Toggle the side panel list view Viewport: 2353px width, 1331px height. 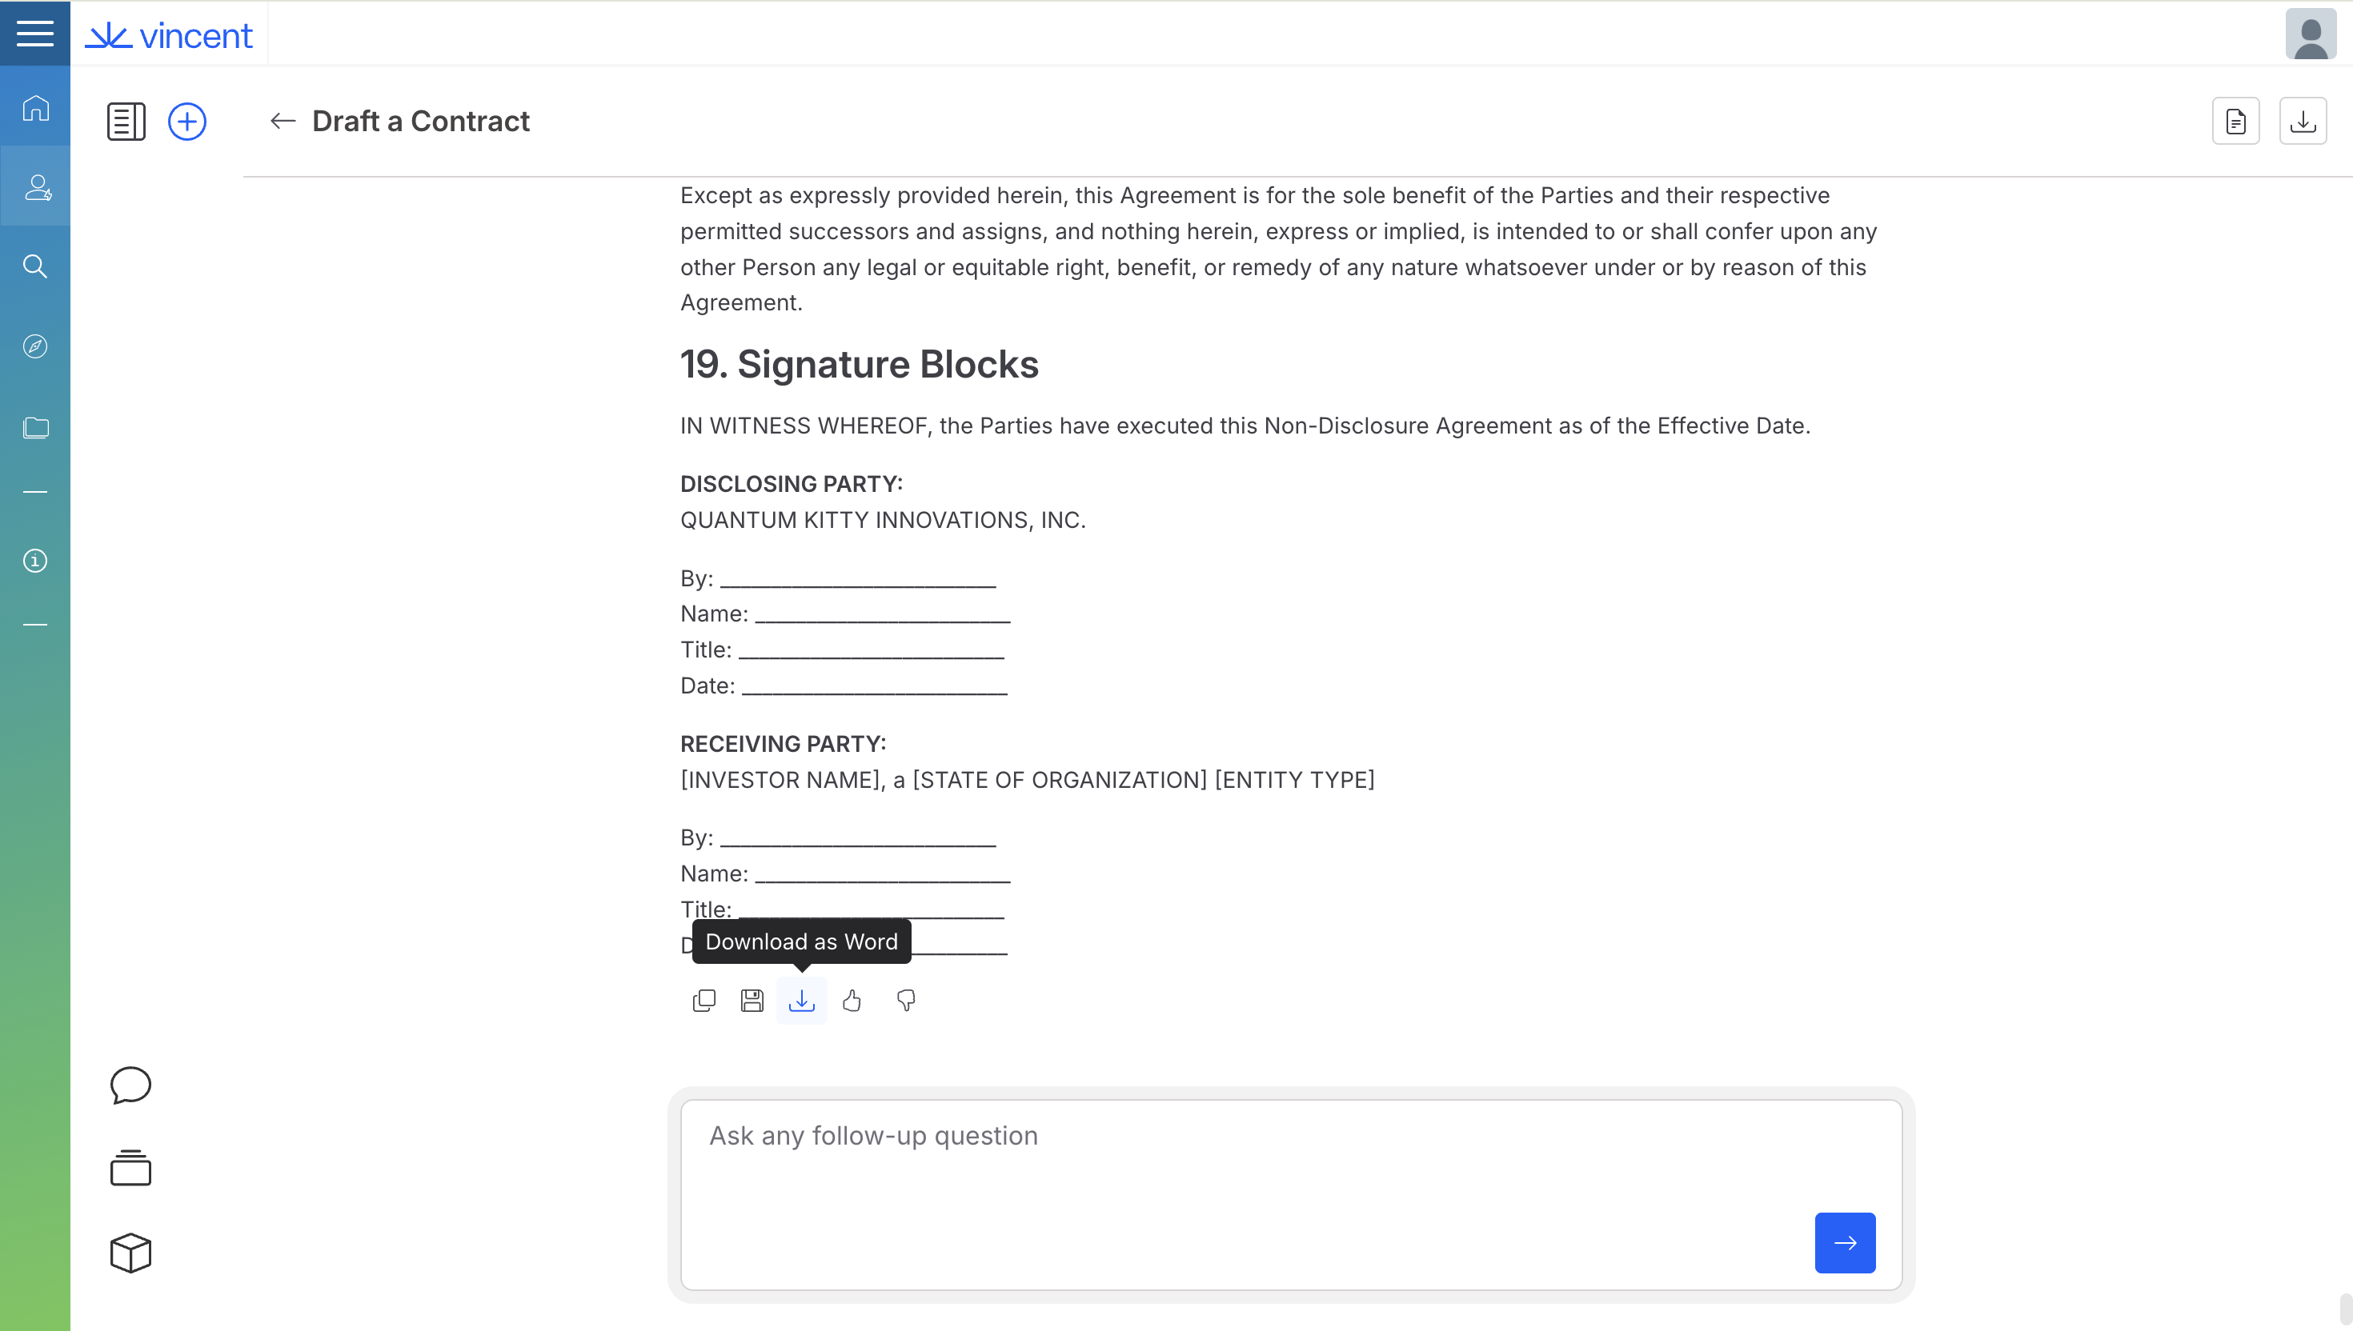[126, 122]
